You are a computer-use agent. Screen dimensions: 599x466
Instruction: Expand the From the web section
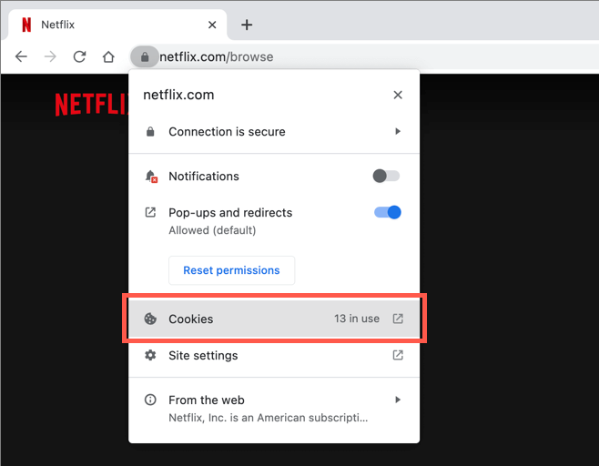(x=274, y=408)
